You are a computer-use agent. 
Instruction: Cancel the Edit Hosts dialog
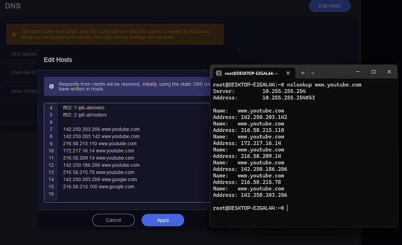coord(114,220)
